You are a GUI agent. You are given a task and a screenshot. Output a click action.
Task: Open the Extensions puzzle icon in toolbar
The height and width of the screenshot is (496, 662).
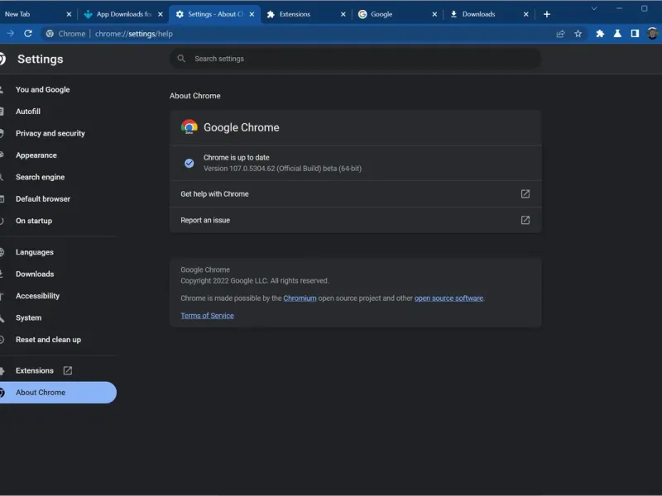(x=600, y=34)
